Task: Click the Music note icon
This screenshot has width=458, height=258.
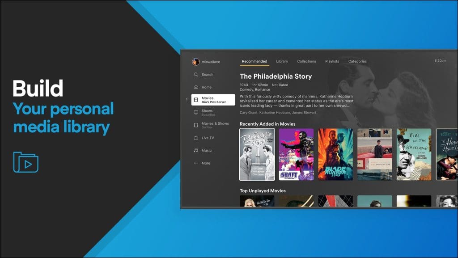Action: tap(196, 150)
